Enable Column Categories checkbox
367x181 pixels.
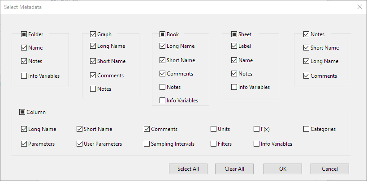click(x=307, y=129)
